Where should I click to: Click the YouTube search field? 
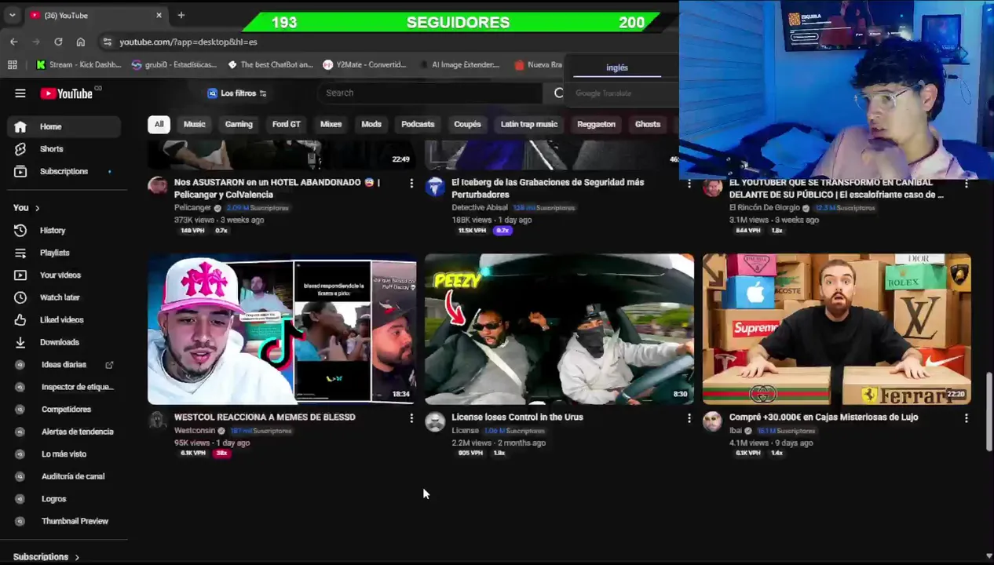[430, 93]
